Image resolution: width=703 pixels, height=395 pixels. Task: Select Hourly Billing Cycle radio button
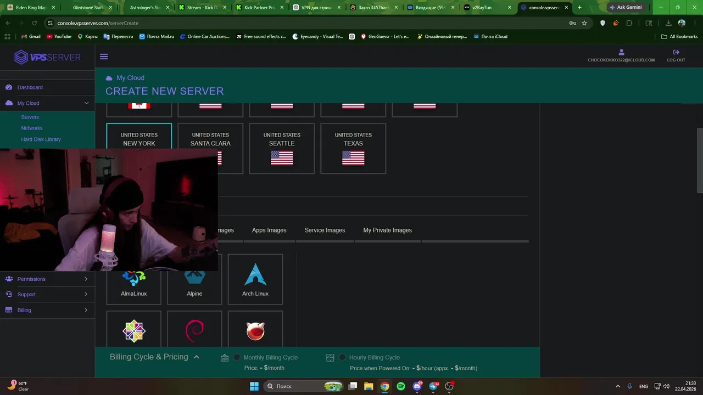(x=342, y=357)
